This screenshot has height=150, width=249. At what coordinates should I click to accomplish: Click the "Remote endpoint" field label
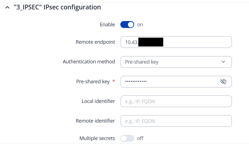(95, 42)
